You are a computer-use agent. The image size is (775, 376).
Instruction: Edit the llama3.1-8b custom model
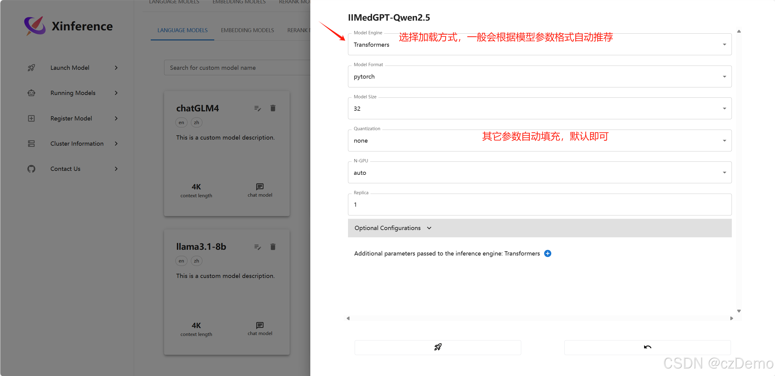(x=258, y=247)
